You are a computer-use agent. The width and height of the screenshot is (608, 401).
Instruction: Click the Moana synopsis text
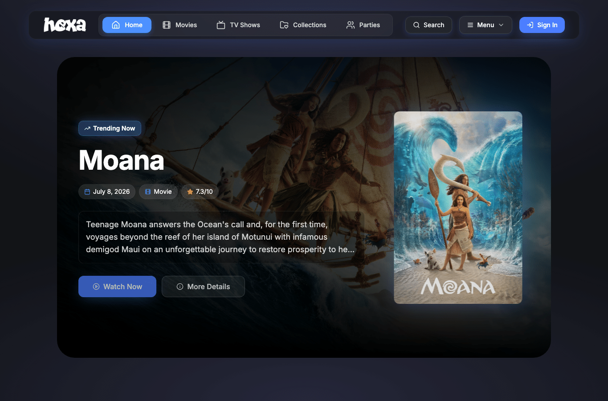coord(221,237)
